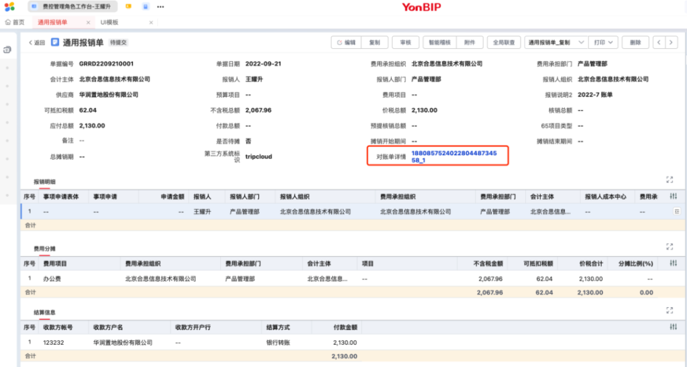Open the yellow icon in top bar
Viewport: 687px width, 367px height.
pos(128,7)
